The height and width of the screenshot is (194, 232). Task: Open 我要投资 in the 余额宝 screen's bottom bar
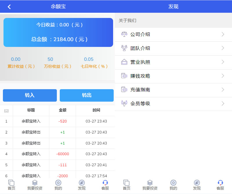[x=35, y=185]
